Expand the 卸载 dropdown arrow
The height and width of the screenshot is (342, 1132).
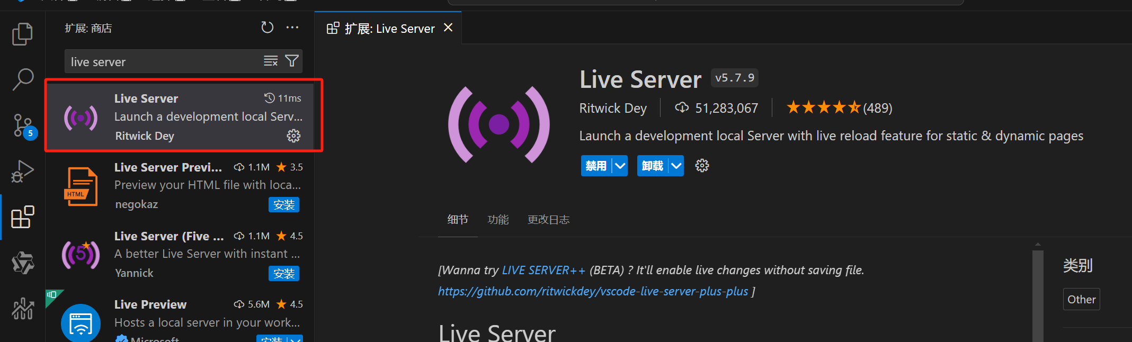click(676, 166)
